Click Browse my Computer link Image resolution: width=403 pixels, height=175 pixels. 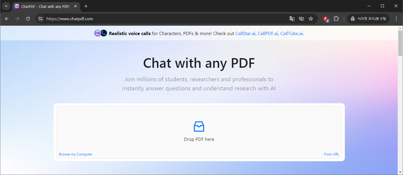point(76,154)
